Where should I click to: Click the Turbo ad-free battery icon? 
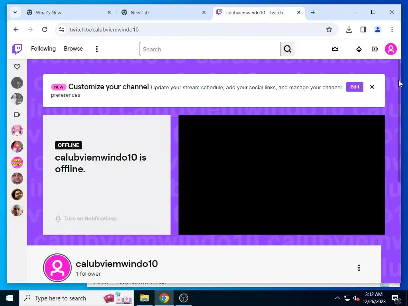(x=375, y=49)
